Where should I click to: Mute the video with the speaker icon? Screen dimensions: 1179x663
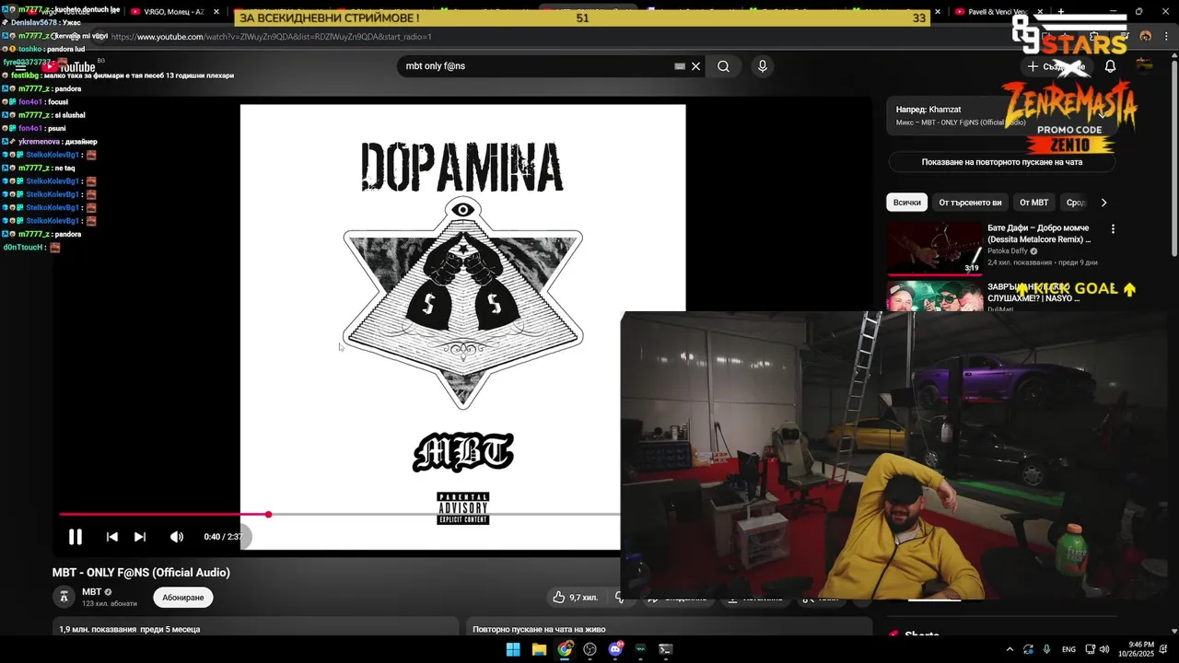[x=177, y=537]
